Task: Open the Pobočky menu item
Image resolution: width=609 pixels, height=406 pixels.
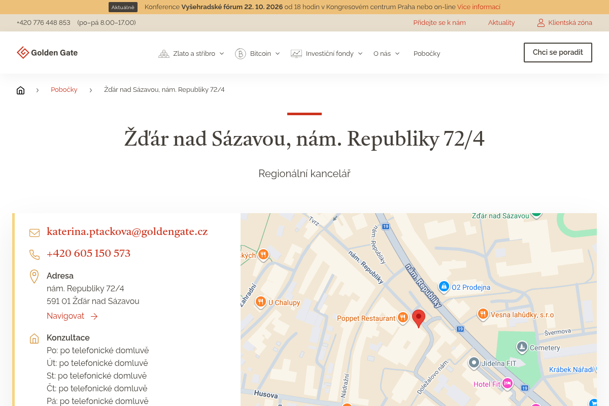Action: point(427,53)
